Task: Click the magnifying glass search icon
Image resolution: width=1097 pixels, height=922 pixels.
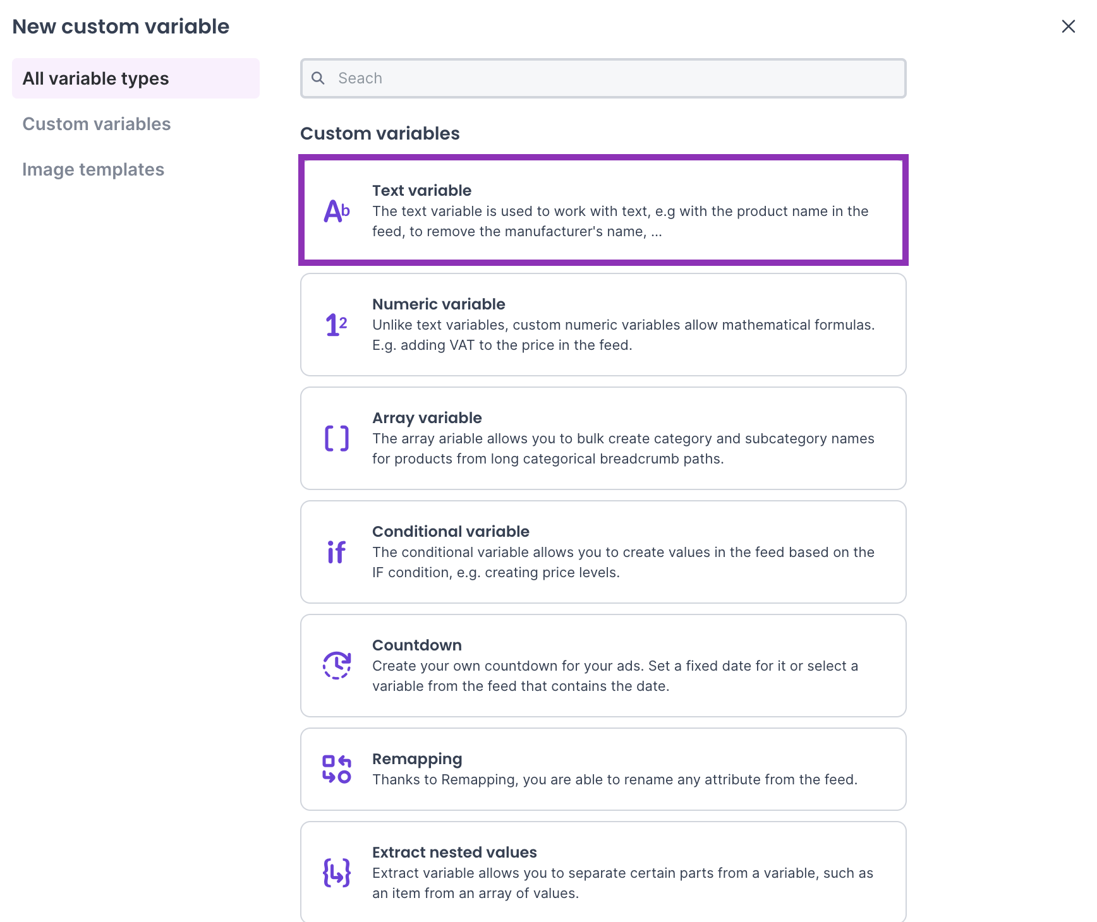Action: coord(318,78)
